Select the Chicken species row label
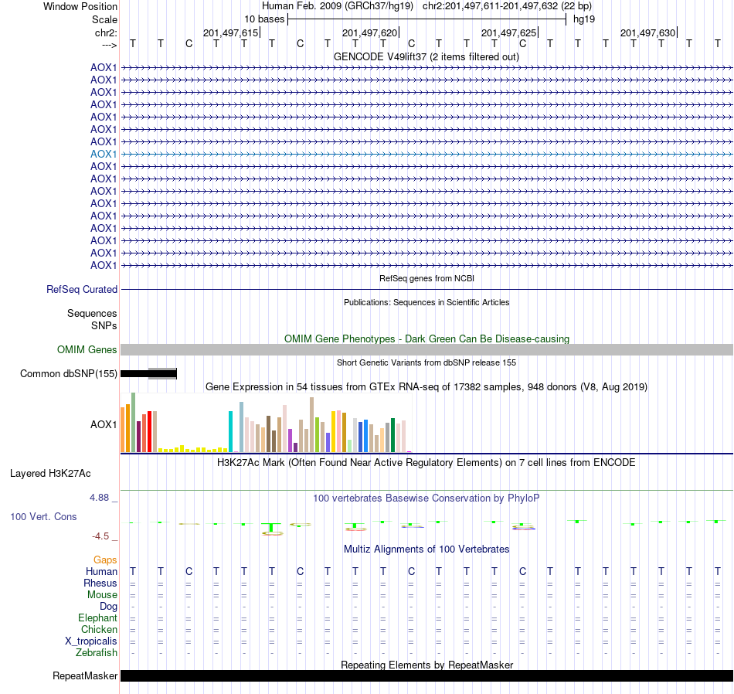The image size is (734, 694). click(99, 629)
